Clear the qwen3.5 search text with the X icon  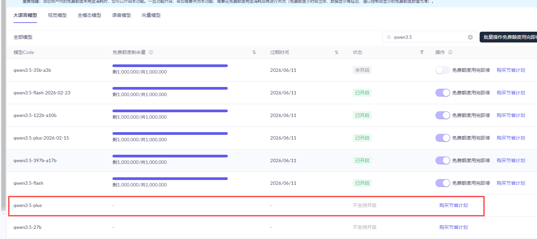(x=470, y=37)
